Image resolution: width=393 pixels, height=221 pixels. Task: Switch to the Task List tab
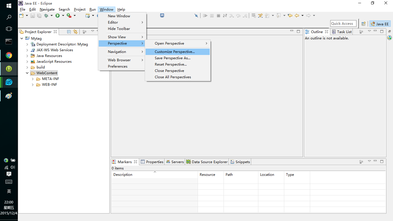point(342,32)
